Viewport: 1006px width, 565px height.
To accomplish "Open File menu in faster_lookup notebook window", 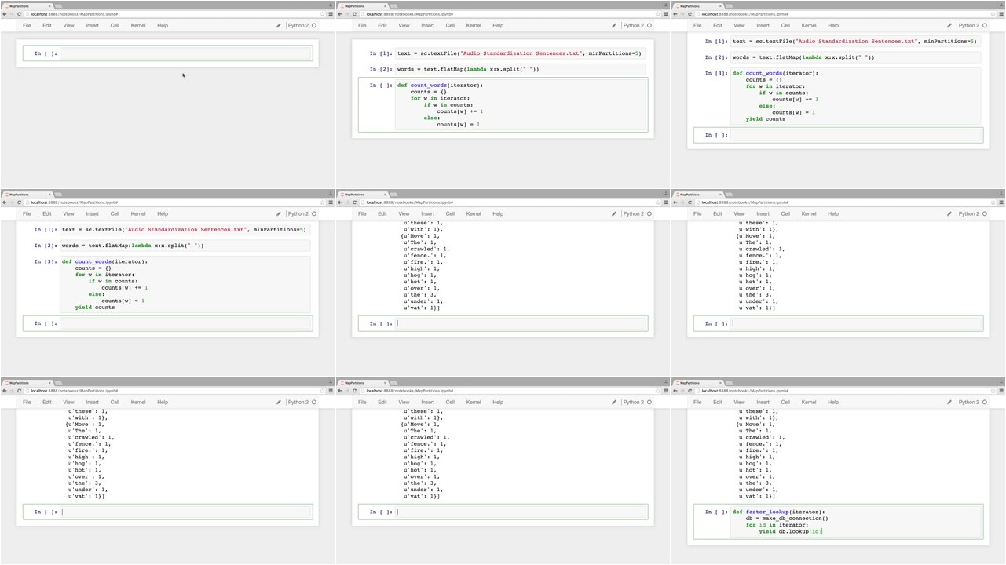I will [697, 402].
